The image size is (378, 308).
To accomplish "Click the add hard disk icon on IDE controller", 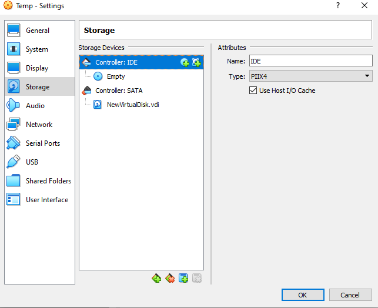I will click(196, 62).
